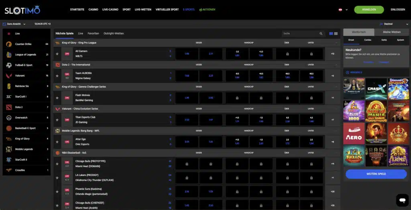
Task: Open the Aktionen promotions nav item
Action: (208, 10)
